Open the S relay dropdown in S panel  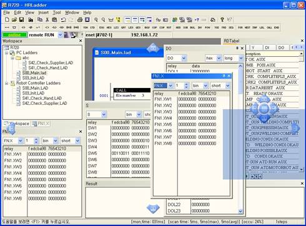(x=104, y=114)
